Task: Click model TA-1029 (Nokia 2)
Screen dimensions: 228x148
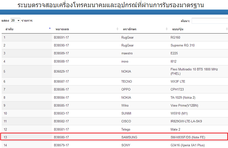Action: (x=183, y=97)
